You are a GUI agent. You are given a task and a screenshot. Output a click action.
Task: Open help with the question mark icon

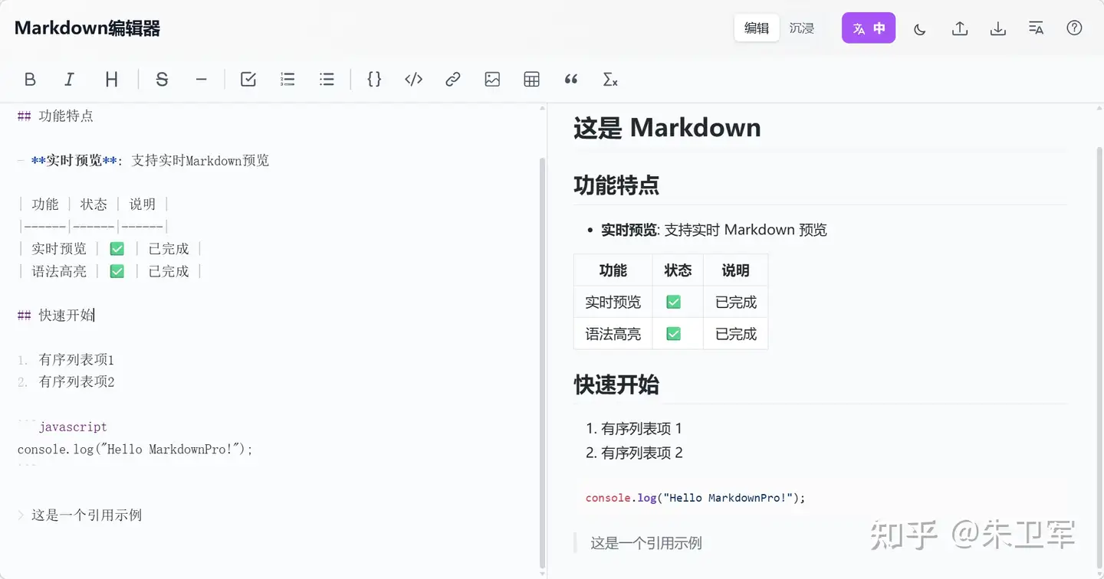tap(1075, 28)
